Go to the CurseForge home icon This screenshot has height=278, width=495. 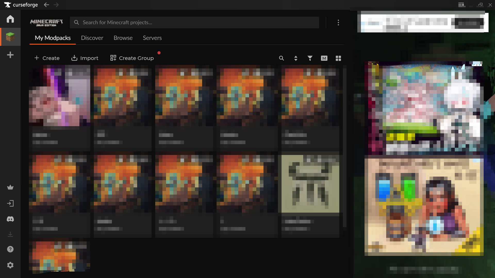tap(10, 19)
